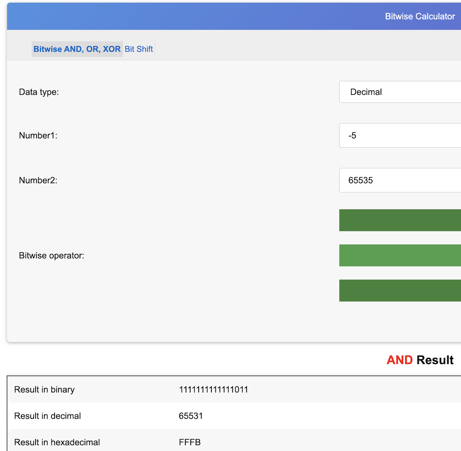Click the AND Result heading

420,360
